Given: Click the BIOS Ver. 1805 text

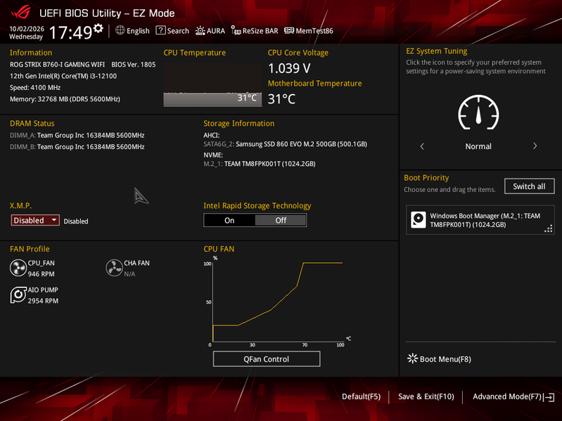Looking at the screenshot, I should 134,65.
